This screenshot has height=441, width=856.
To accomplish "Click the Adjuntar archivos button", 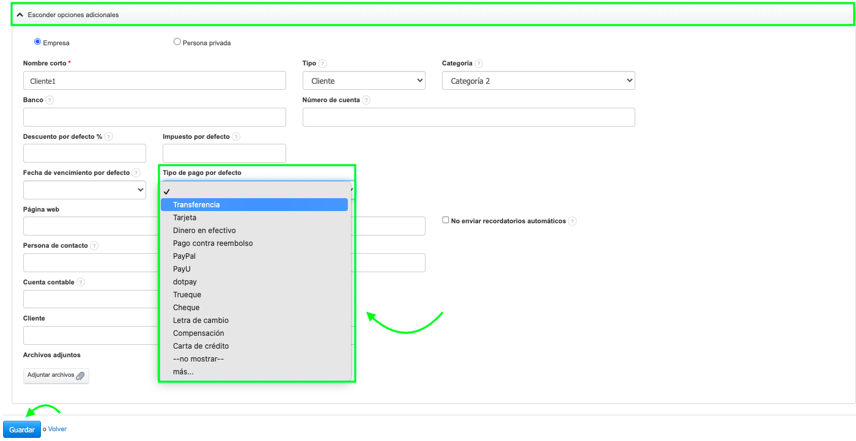I will [x=56, y=376].
